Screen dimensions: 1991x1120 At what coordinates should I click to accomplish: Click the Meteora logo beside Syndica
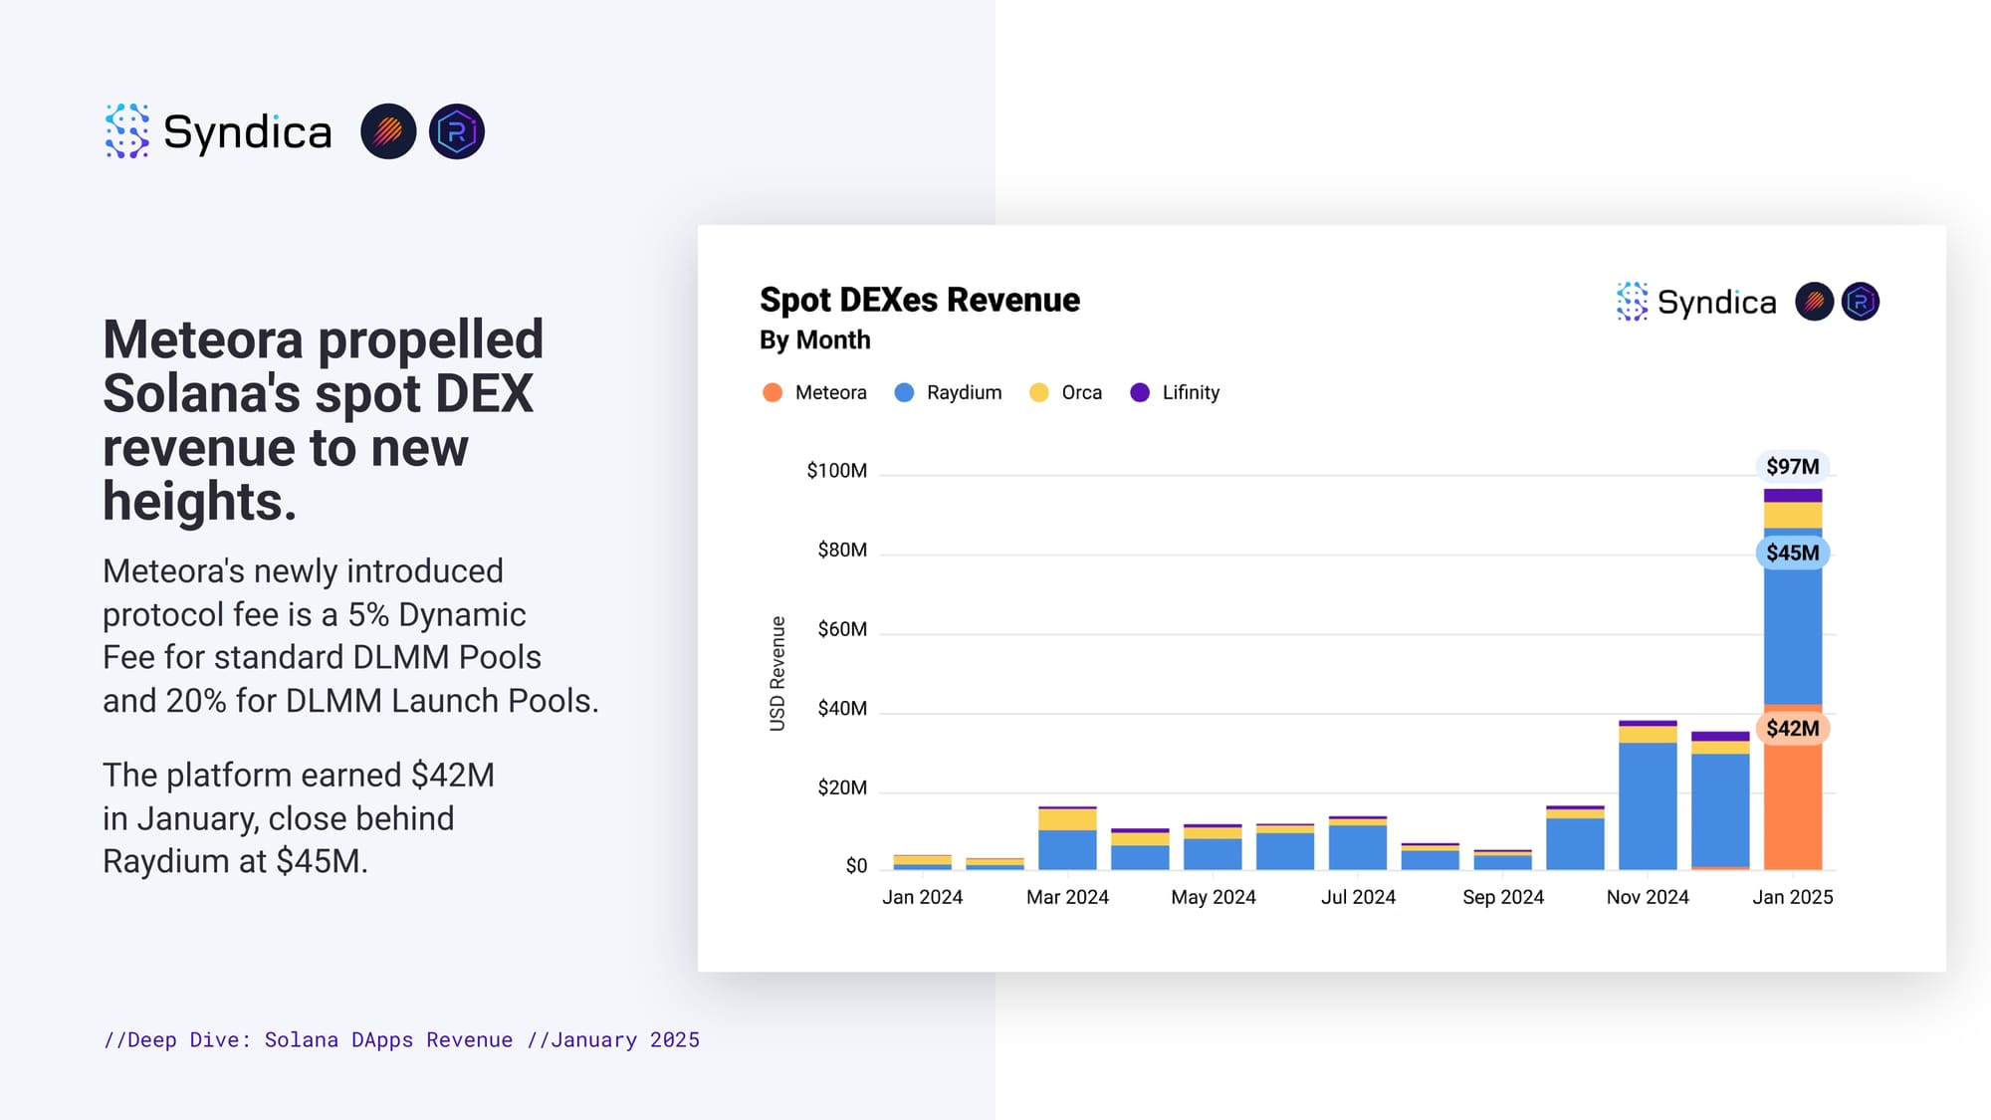(x=388, y=131)
